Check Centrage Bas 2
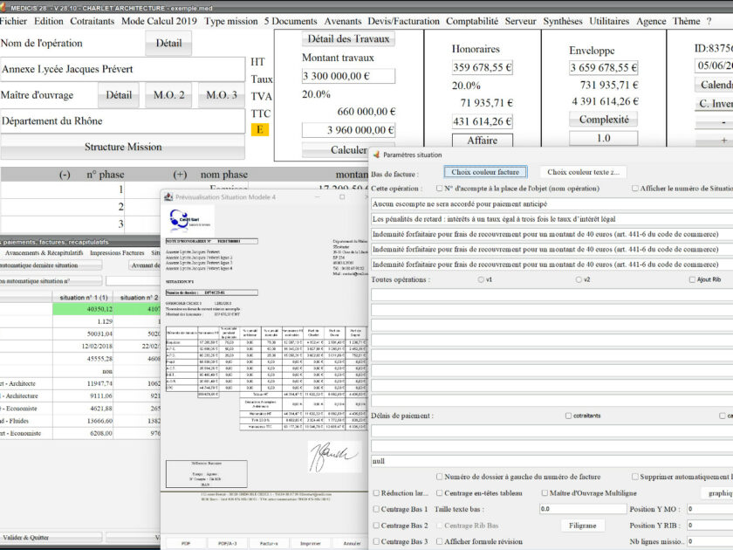Screen dimensions: 733x550 (x=376, y=526)
